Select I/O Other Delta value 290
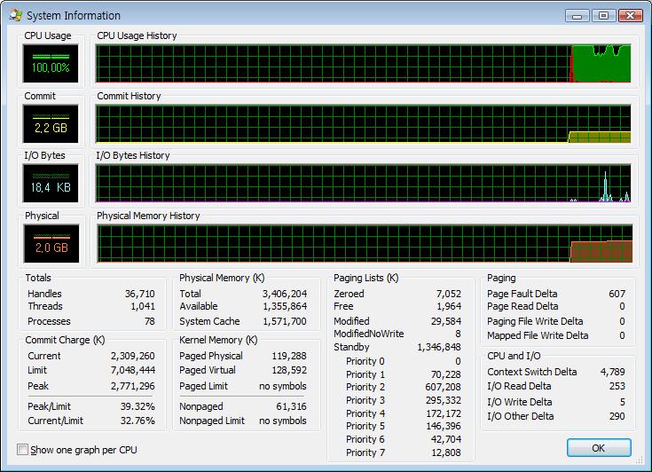Viewport: 652px width, 472px height. (617, 416)
